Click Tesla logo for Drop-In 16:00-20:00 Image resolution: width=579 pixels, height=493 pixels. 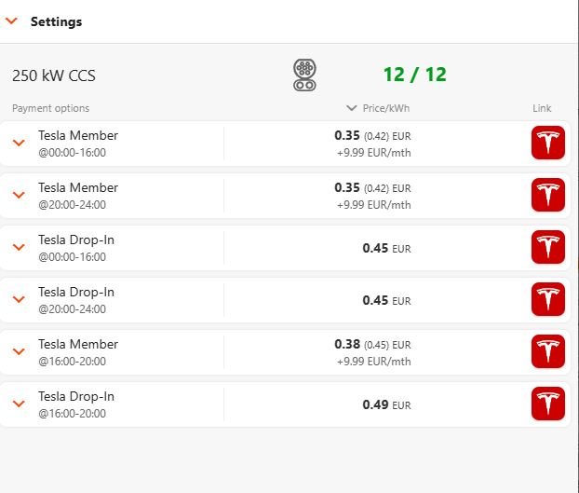pos(548,404)
